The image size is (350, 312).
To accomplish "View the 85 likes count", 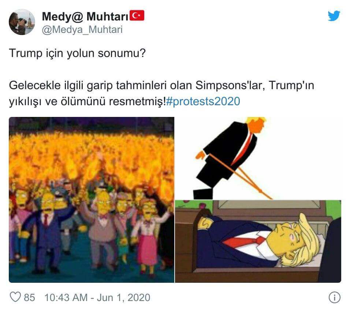I will (x=29, y=297).
